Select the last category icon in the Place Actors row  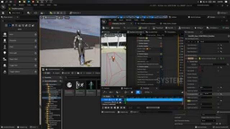coord(33,25)
